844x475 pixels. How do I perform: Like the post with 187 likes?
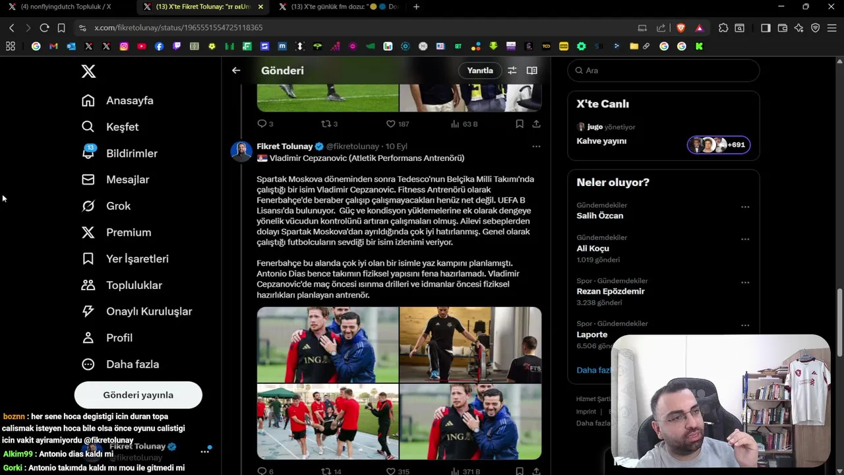tap(398, 124)
